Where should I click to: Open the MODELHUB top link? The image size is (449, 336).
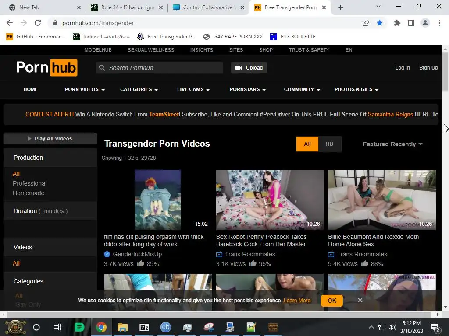(98, 50)
